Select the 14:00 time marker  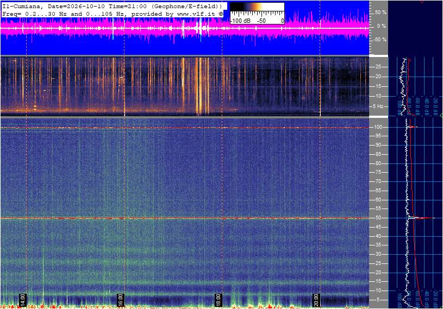click(23, 300)
